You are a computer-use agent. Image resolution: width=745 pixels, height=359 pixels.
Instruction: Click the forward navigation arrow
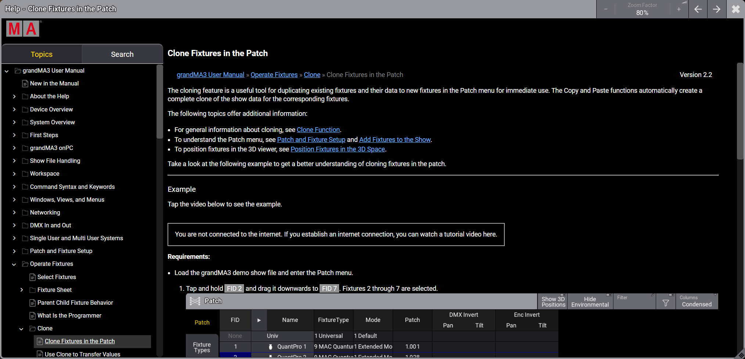coord(717,9)
